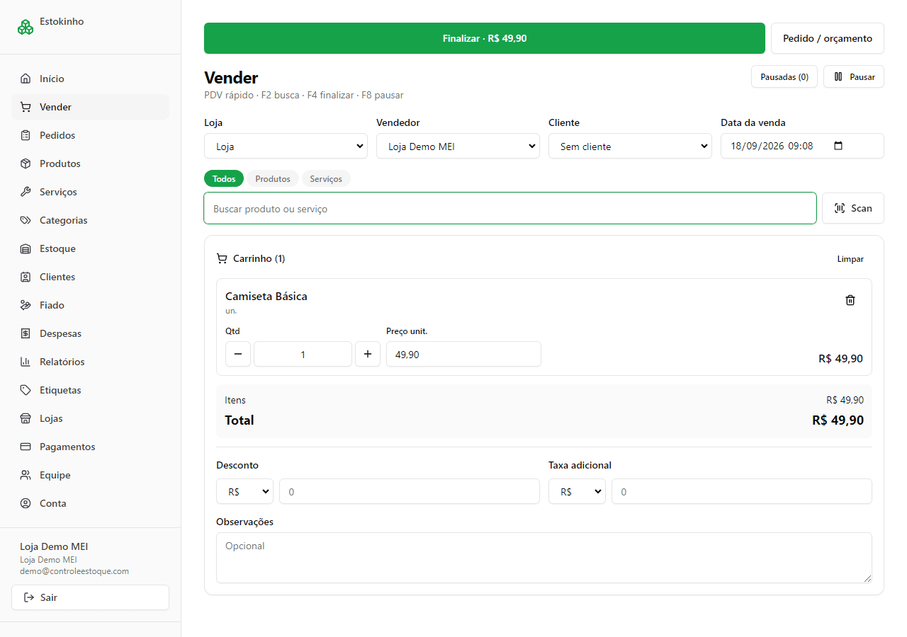The image size is (907, 637).
Task: Select the Serviços filter tab
Action: click(x=326, y=179)
